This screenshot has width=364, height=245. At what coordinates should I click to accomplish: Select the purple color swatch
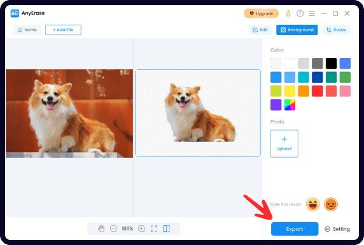coord(276,105)
